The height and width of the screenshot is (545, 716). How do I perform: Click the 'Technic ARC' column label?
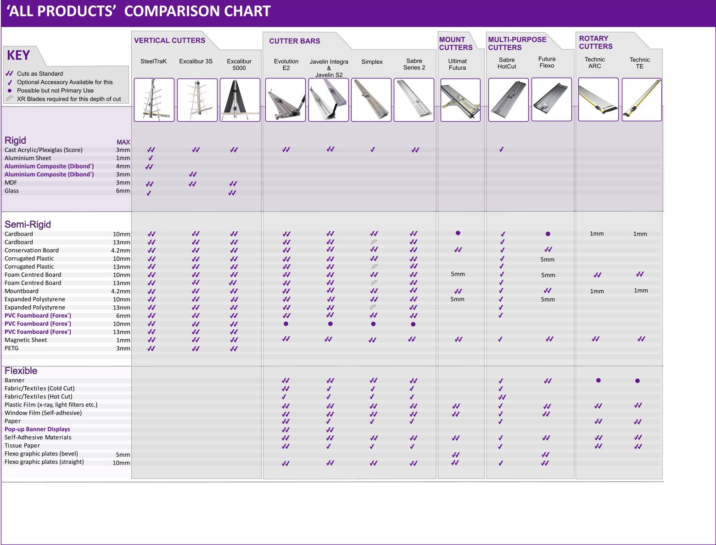(x=595, y=62)
